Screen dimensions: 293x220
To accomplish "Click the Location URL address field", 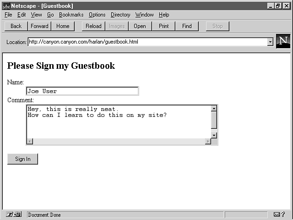I will click(x=146, y=42).
